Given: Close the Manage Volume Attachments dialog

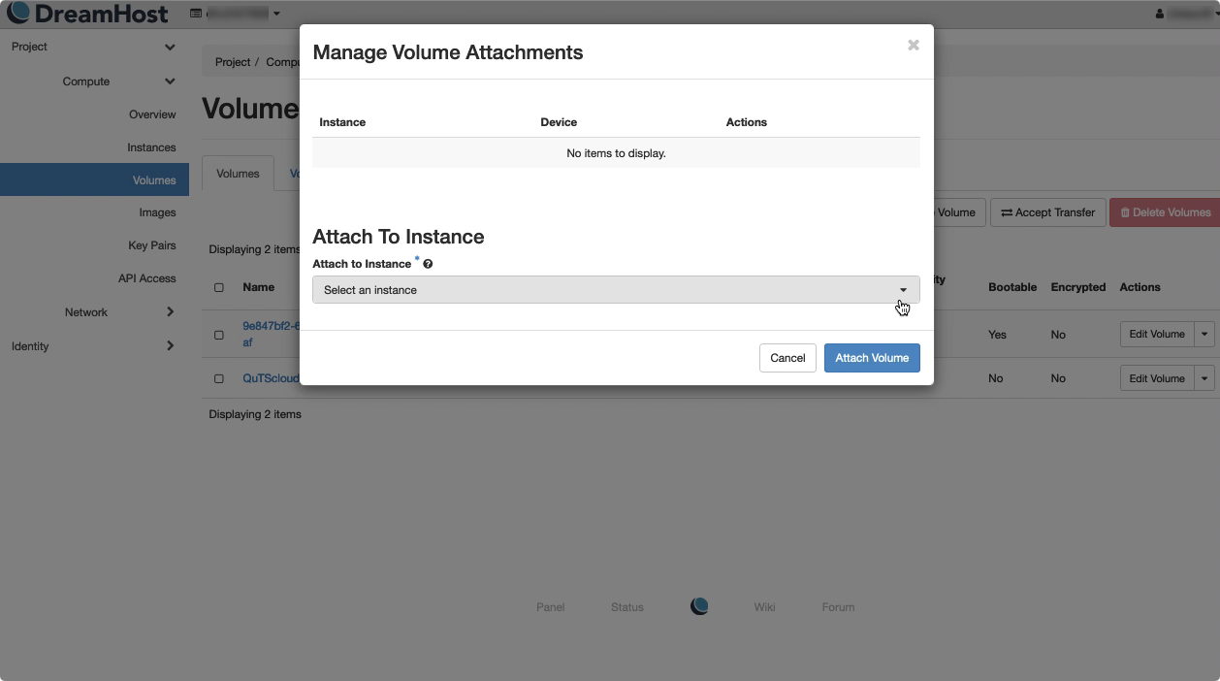Looking at the screenshot, I should [913, 46].
